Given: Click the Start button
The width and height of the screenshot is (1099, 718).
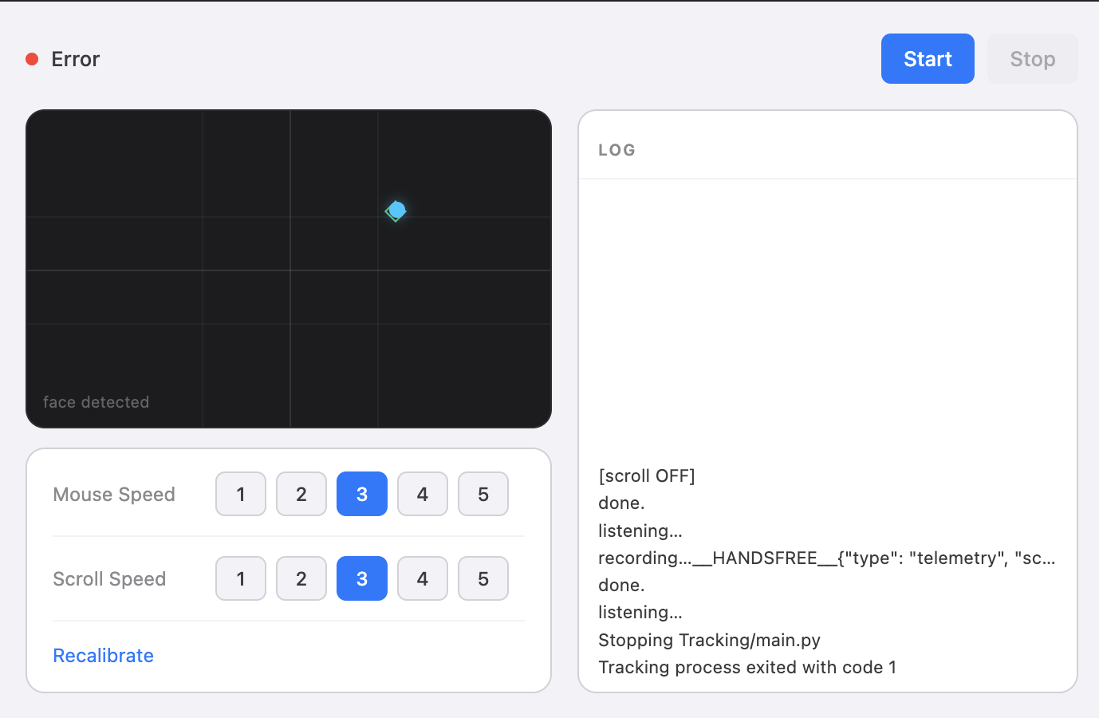Looking at the screenshot, I should point(928,59).
